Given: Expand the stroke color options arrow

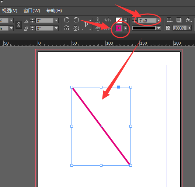Looking at the screenshot, I should point(125,28).
